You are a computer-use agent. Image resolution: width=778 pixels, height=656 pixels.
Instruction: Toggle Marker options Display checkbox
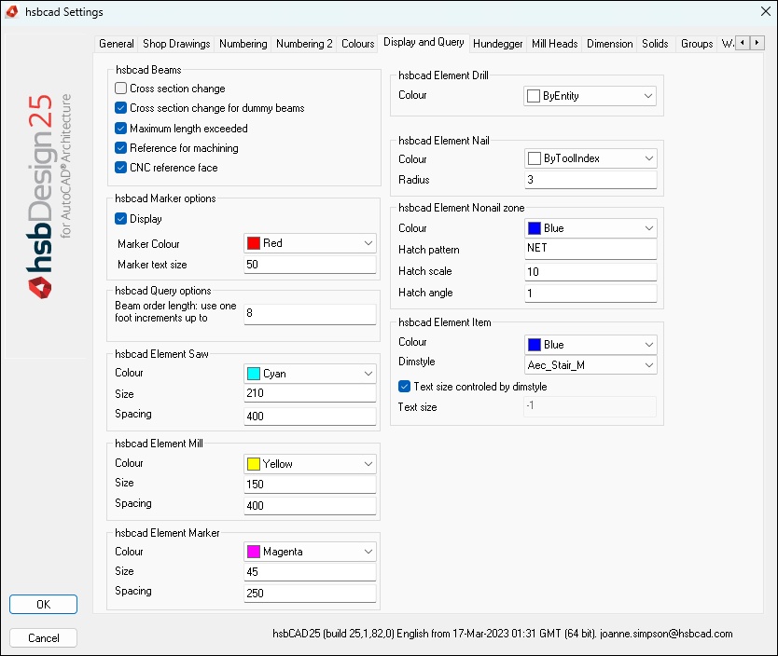pyautogui.click(x=120, y=218)
